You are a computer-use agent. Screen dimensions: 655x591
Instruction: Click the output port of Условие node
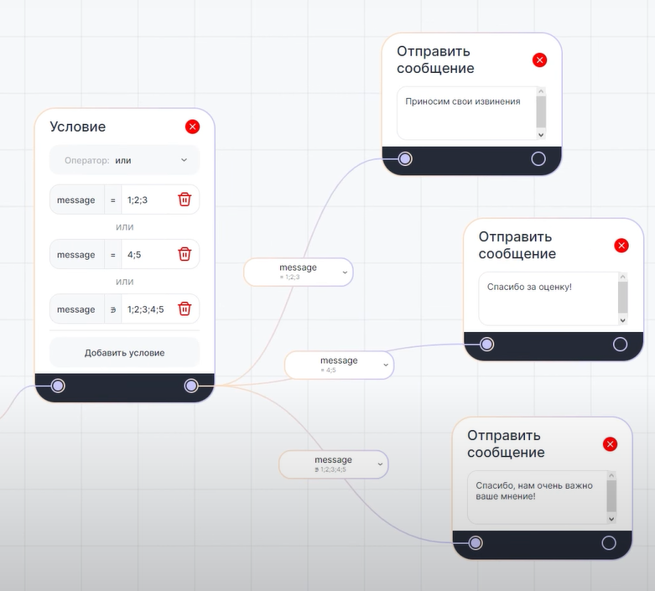[x=191, y=386]
